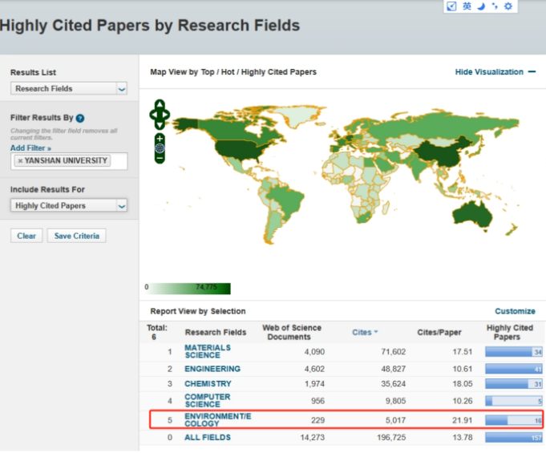Screen dimensions: 546x453
Task: Zoom out of map with minus button
Action: click(160, 158)
